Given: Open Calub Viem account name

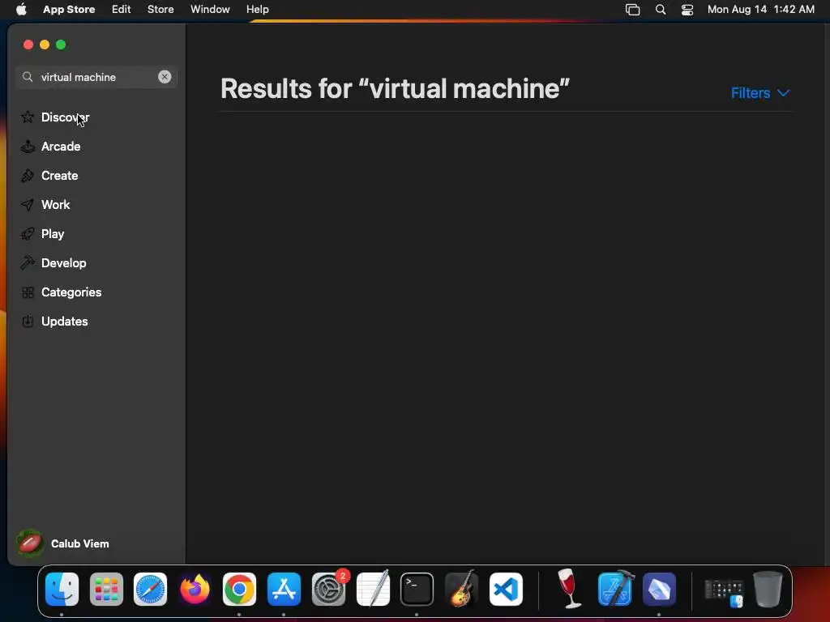Looking at the screenshot, I should 80,543.
